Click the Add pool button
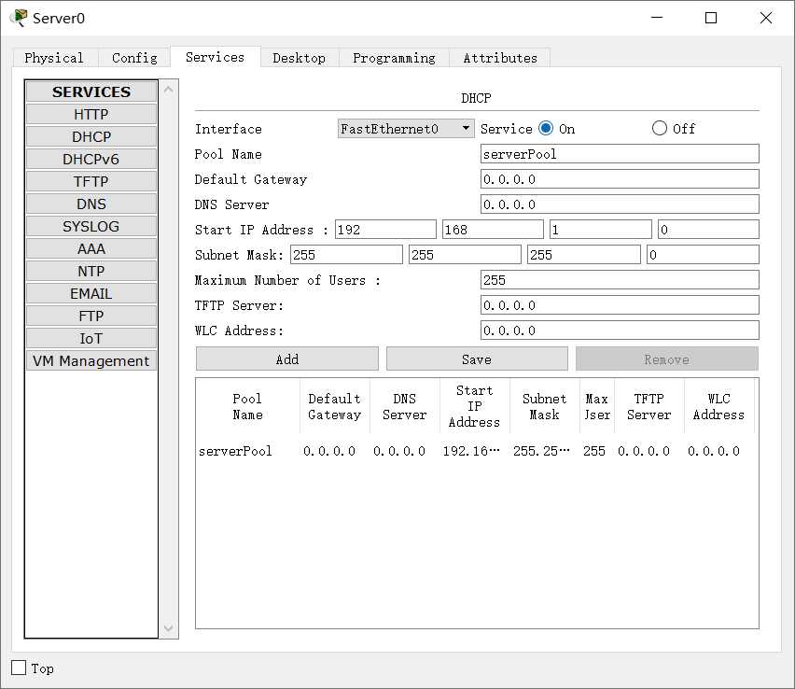This screenshot has width=795, height=689. tap(287, 359)
